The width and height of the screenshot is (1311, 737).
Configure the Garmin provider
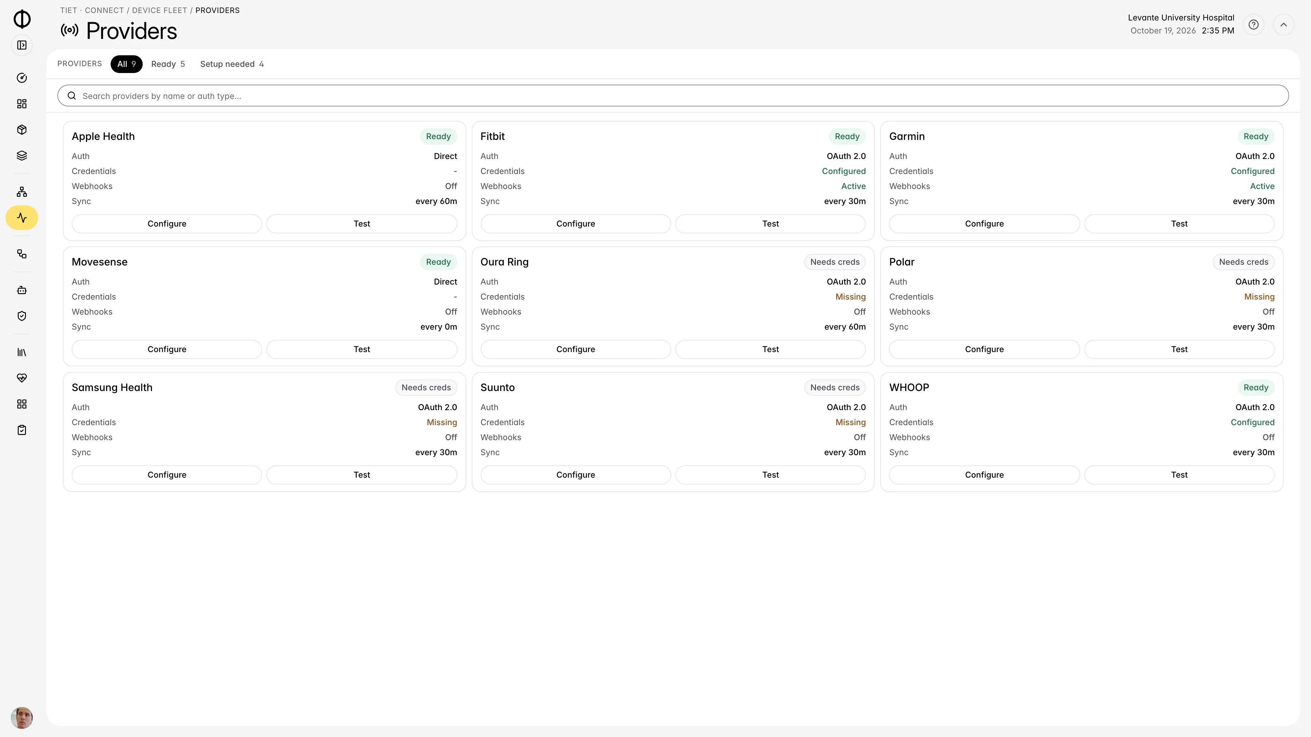984,224
